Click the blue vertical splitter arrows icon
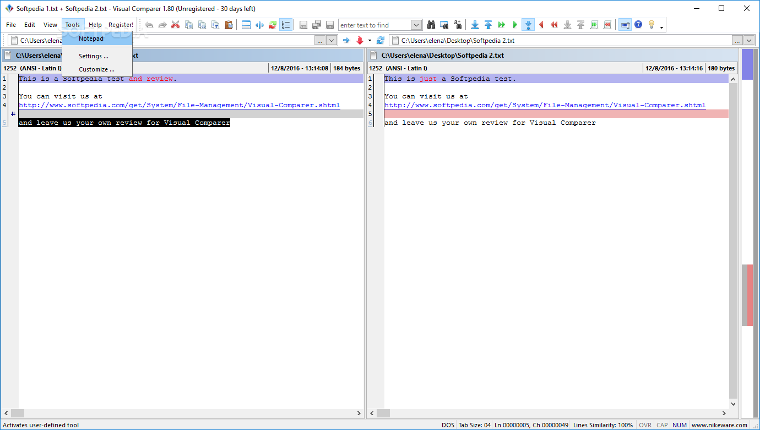This screenshot has height=430, width=760. tap(259, 25)
